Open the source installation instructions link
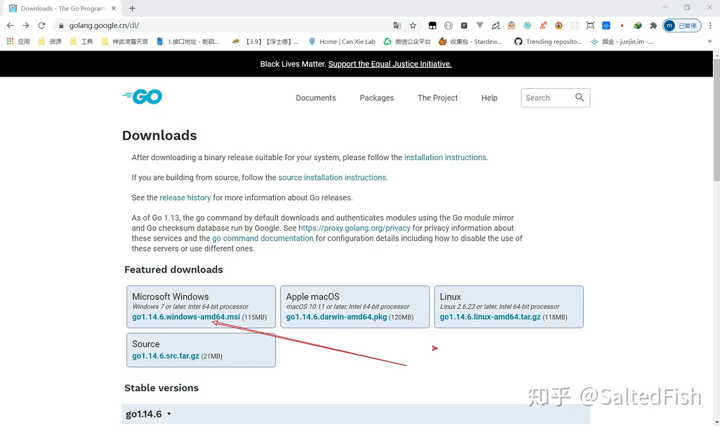The width and height of the screenshot is (720, 426). pos(332,178)
